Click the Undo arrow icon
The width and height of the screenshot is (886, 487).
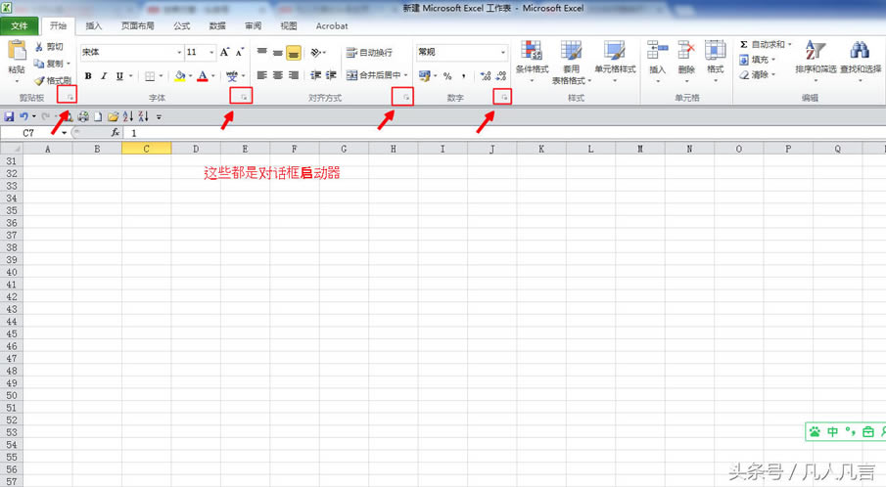click(23, 116)
